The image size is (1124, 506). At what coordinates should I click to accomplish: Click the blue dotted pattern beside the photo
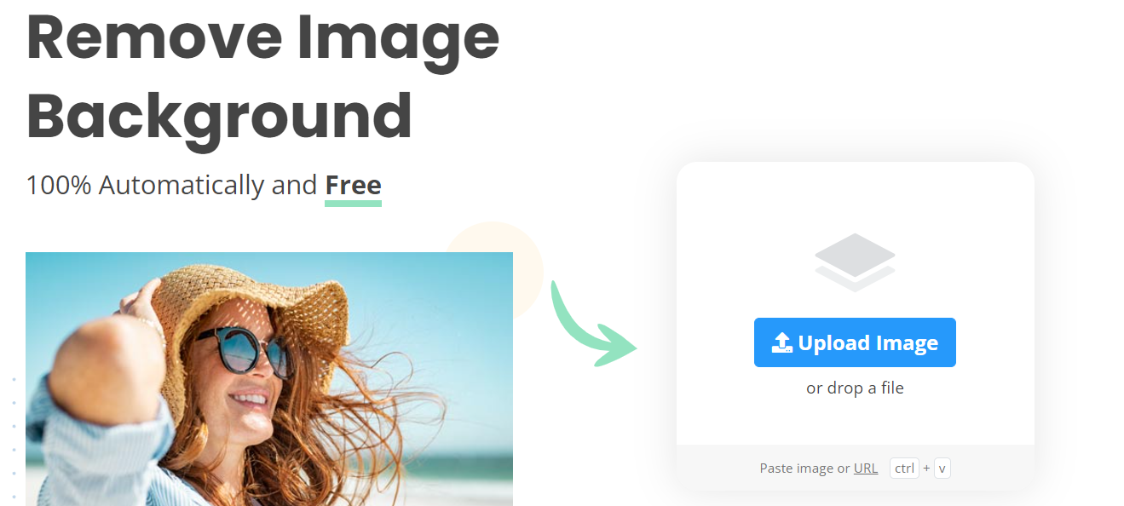[x=14, y=437]
